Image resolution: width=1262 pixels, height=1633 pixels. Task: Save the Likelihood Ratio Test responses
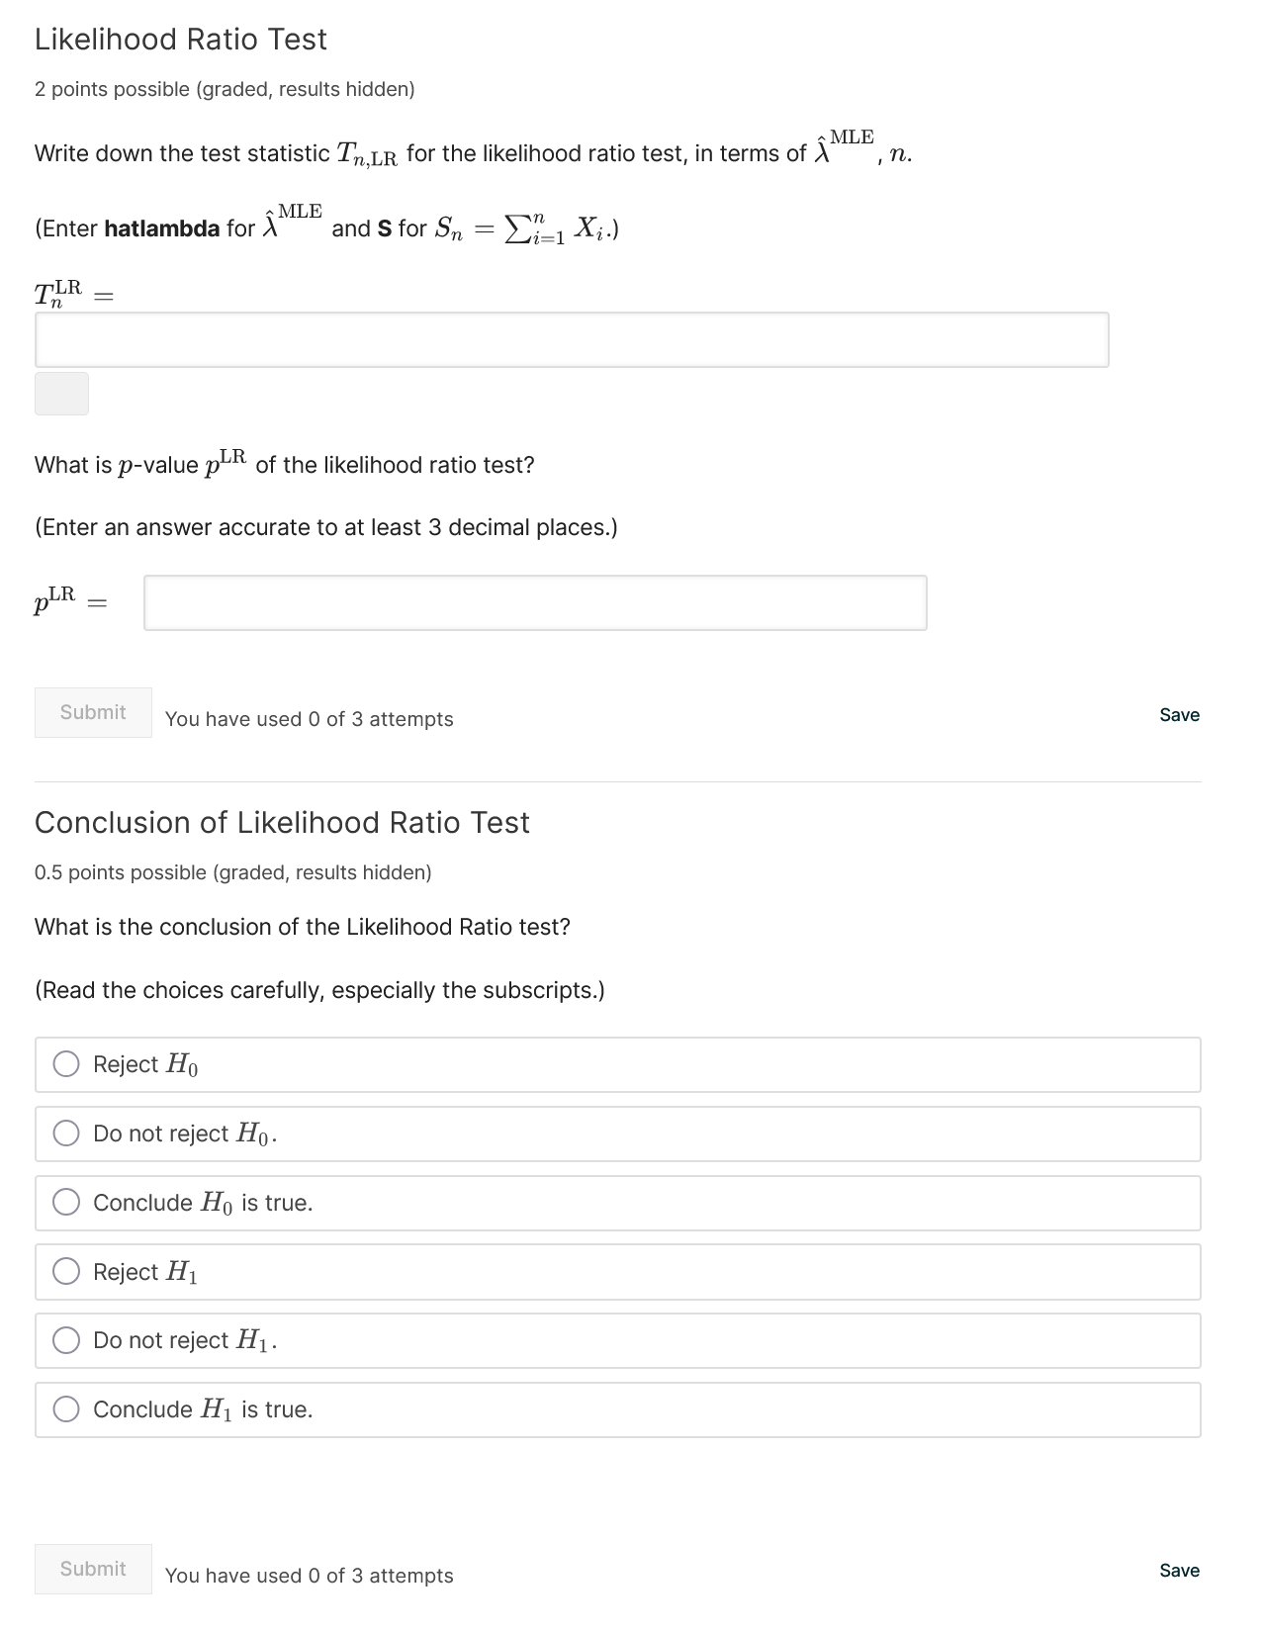pos(1179,714)
